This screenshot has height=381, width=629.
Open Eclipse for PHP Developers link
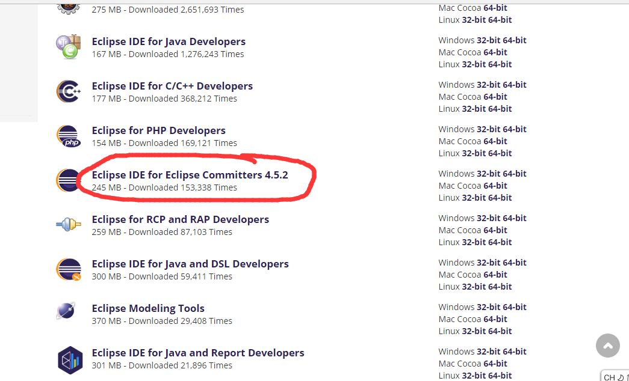[x=158, y=130]
